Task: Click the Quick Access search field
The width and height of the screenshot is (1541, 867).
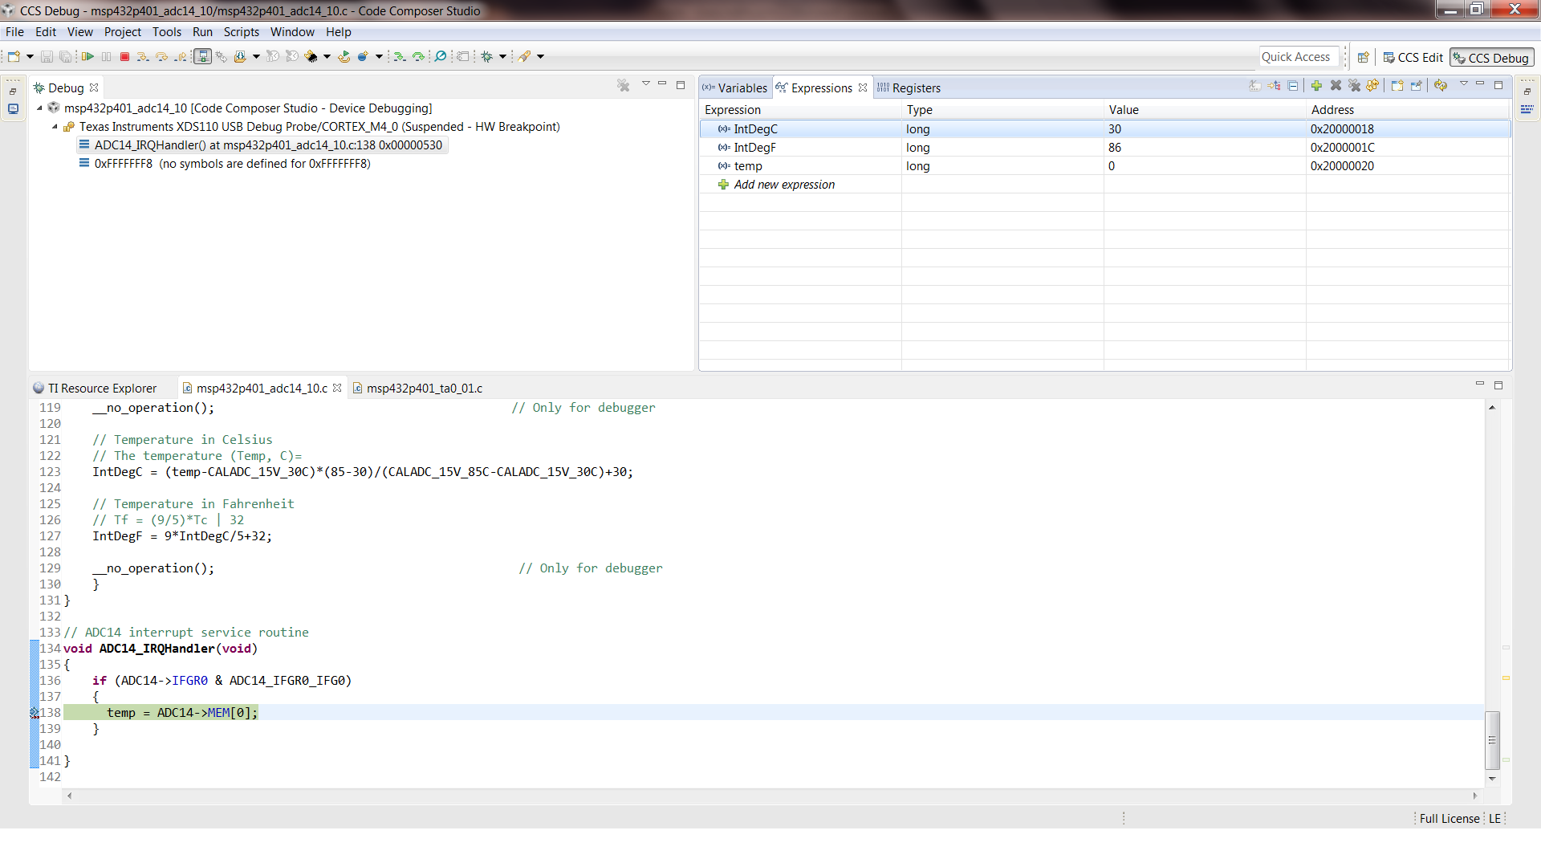Action: coord(1296,57)
